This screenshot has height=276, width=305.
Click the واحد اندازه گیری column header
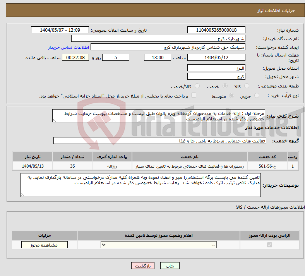[x=112, y=157]
